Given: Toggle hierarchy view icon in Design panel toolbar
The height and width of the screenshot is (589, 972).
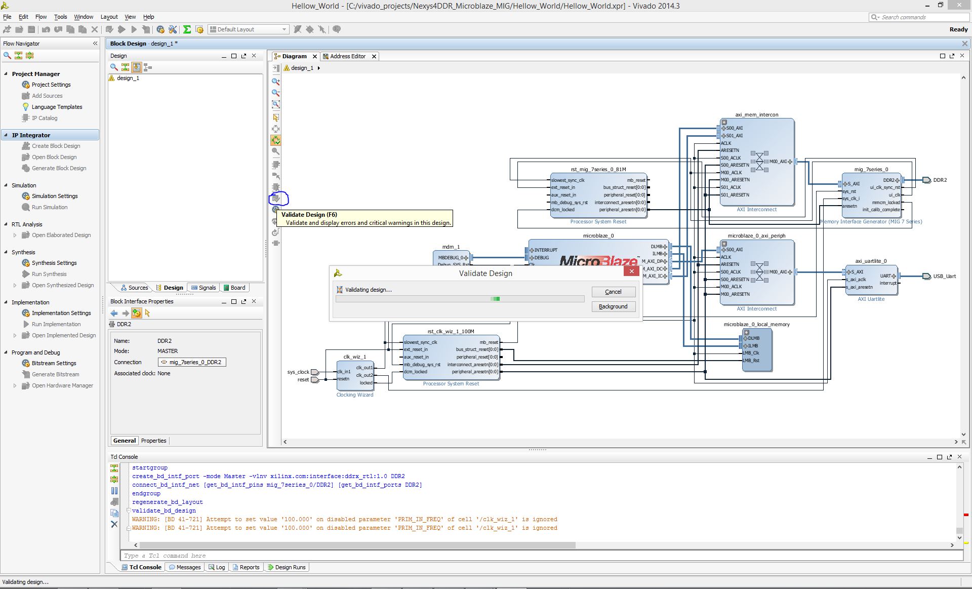Looking at the screenshot, I should point(148,67).
